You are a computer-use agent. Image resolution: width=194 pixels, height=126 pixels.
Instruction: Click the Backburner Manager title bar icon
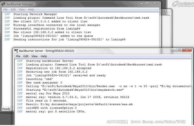pyautogui.click(x=3, y=4)
